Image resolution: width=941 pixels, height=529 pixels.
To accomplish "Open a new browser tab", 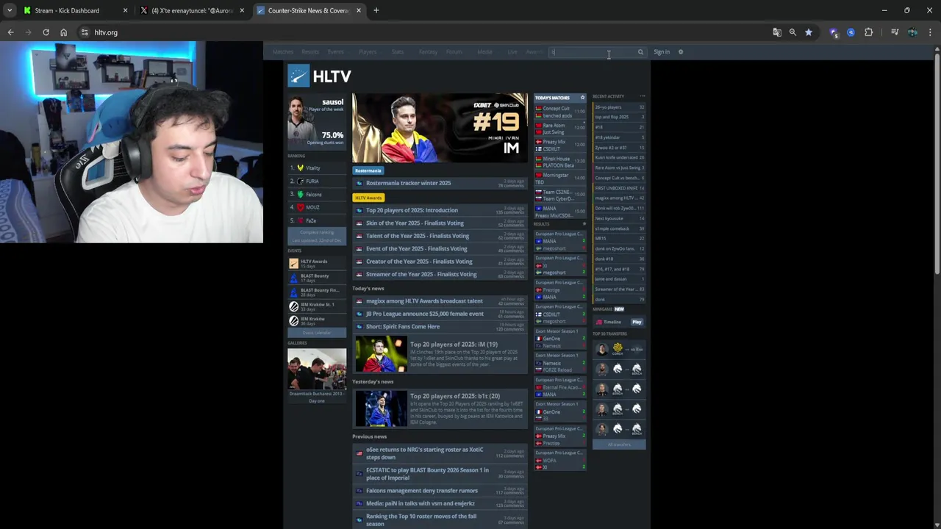I will coord(376,10).
